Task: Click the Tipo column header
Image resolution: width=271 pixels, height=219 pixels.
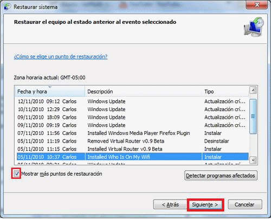Action: tap(225, 92)
